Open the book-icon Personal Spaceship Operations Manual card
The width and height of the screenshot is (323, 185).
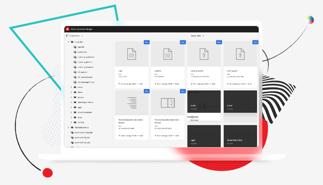[168, 103]
